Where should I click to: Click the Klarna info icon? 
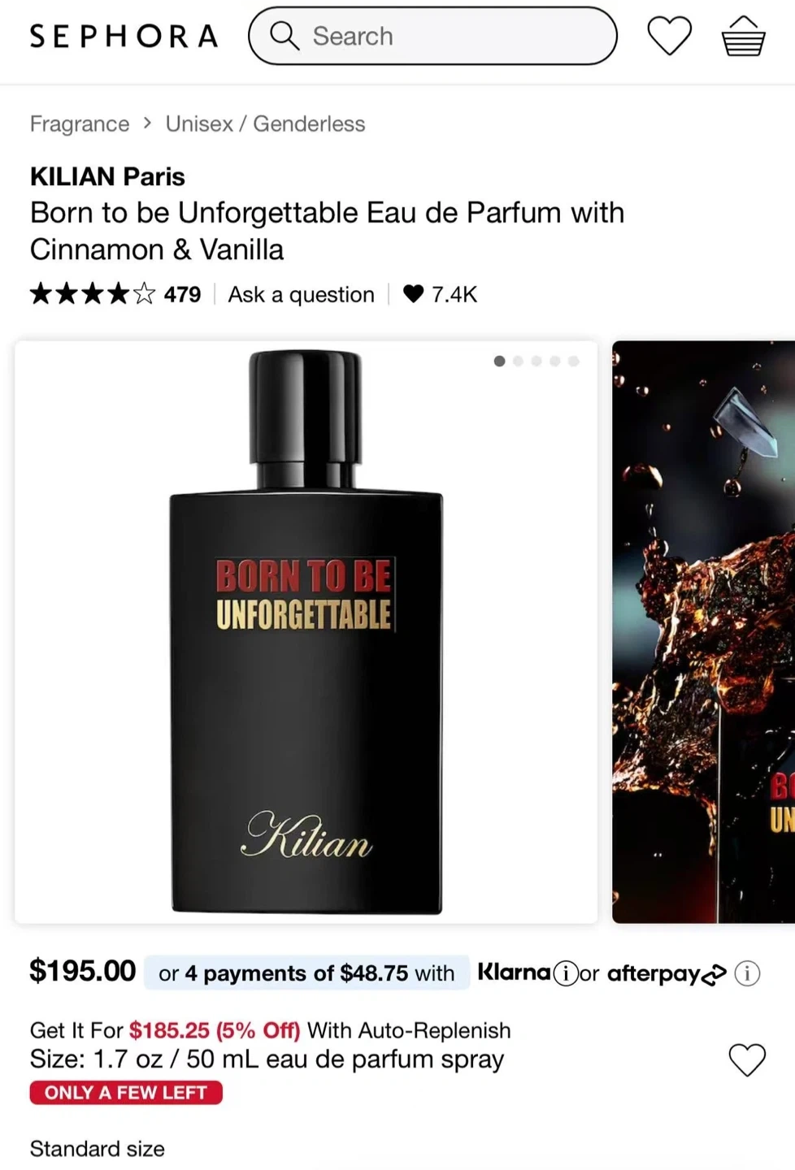[566, 973]
